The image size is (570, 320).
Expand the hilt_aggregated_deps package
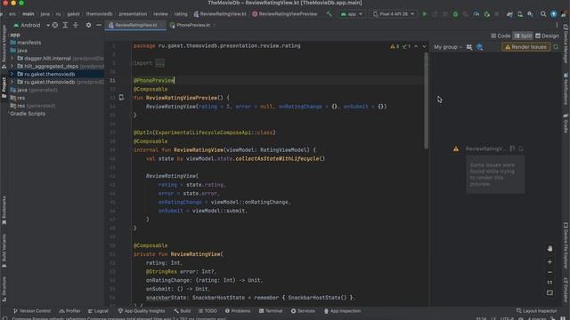coord(12,66)
